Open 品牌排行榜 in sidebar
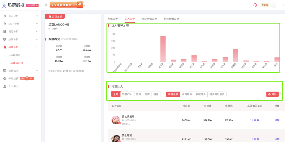Viewport: 285px width, 142px height. pos(17,63)
